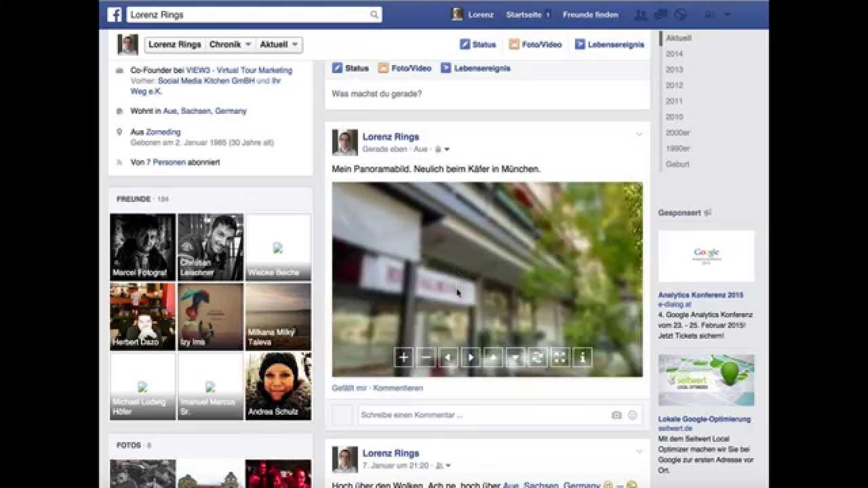Switch to the Foto/Video composer tab
The image size is (868, 488).
[405, 68]
